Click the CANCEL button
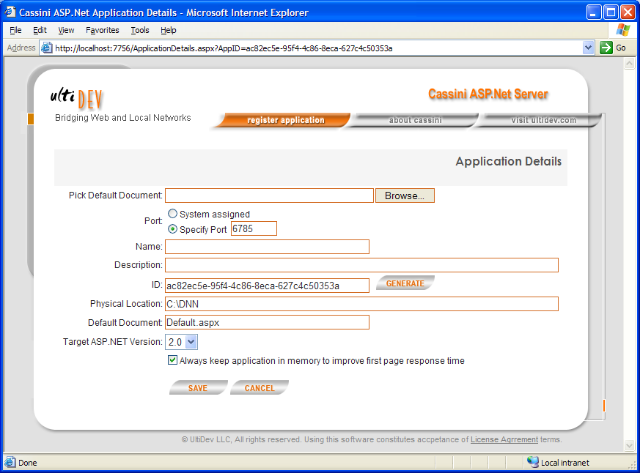This screenshot has height=473, width=640. tap(260, 388)
